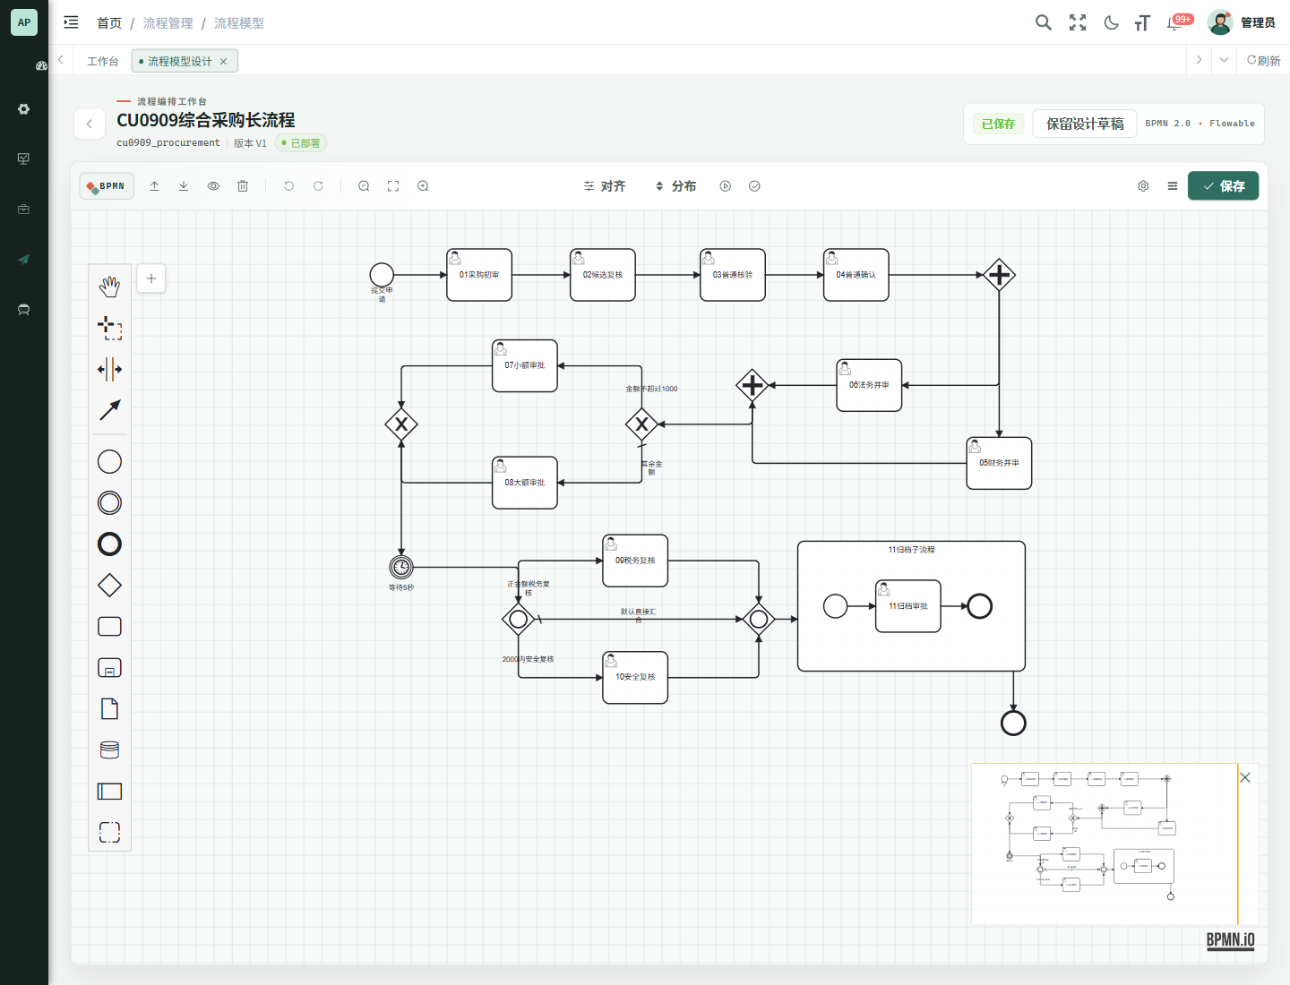This screenshot has height=985, width=1290.
Task: Click the 保留设计草稿 button
Action: point(1085,124)
